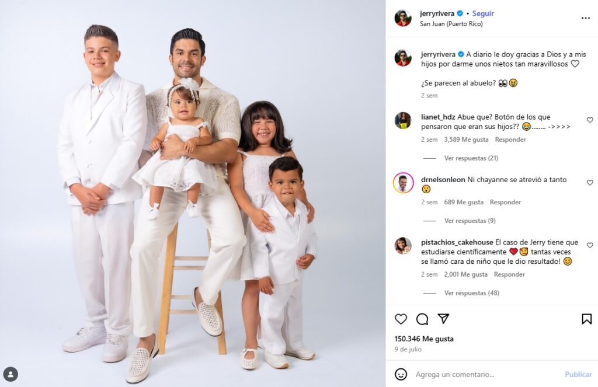Viewport: 598px width, 387px height.
Task: Like the post with the heart icon
Action: 401,319
